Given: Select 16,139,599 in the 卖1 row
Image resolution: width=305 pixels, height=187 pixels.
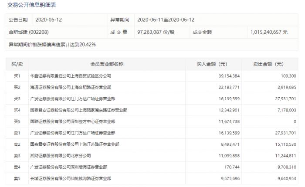Looking at the screenshot, I should click(229, 133).
